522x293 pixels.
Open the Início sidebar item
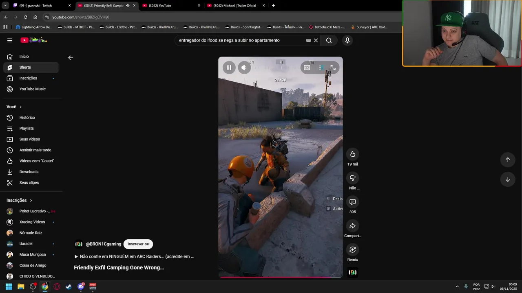(31, 57)
